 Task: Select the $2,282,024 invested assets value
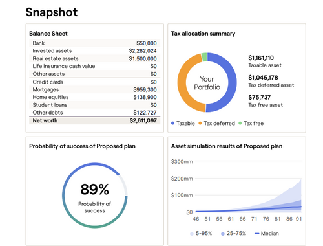143,51
